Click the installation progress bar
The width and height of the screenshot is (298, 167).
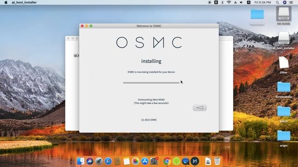tap(151, 83)
